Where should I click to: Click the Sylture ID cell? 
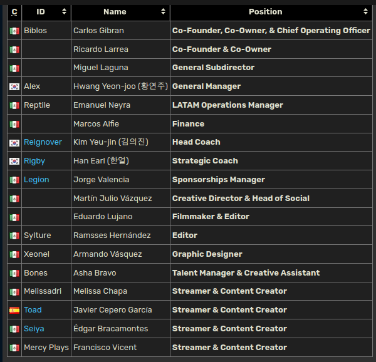[46, 235]
